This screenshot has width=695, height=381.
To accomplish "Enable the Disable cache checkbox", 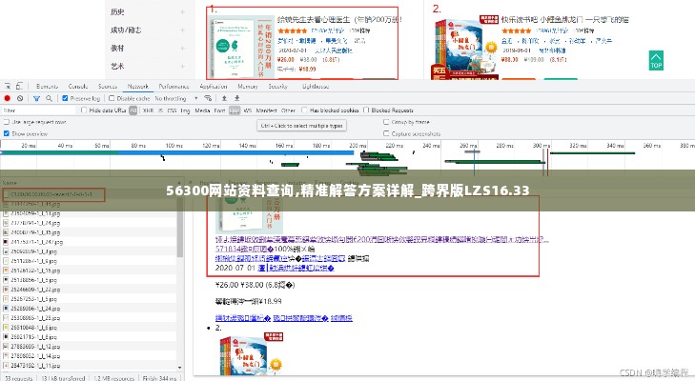I will pyautogui.click(x=112, y=98).
